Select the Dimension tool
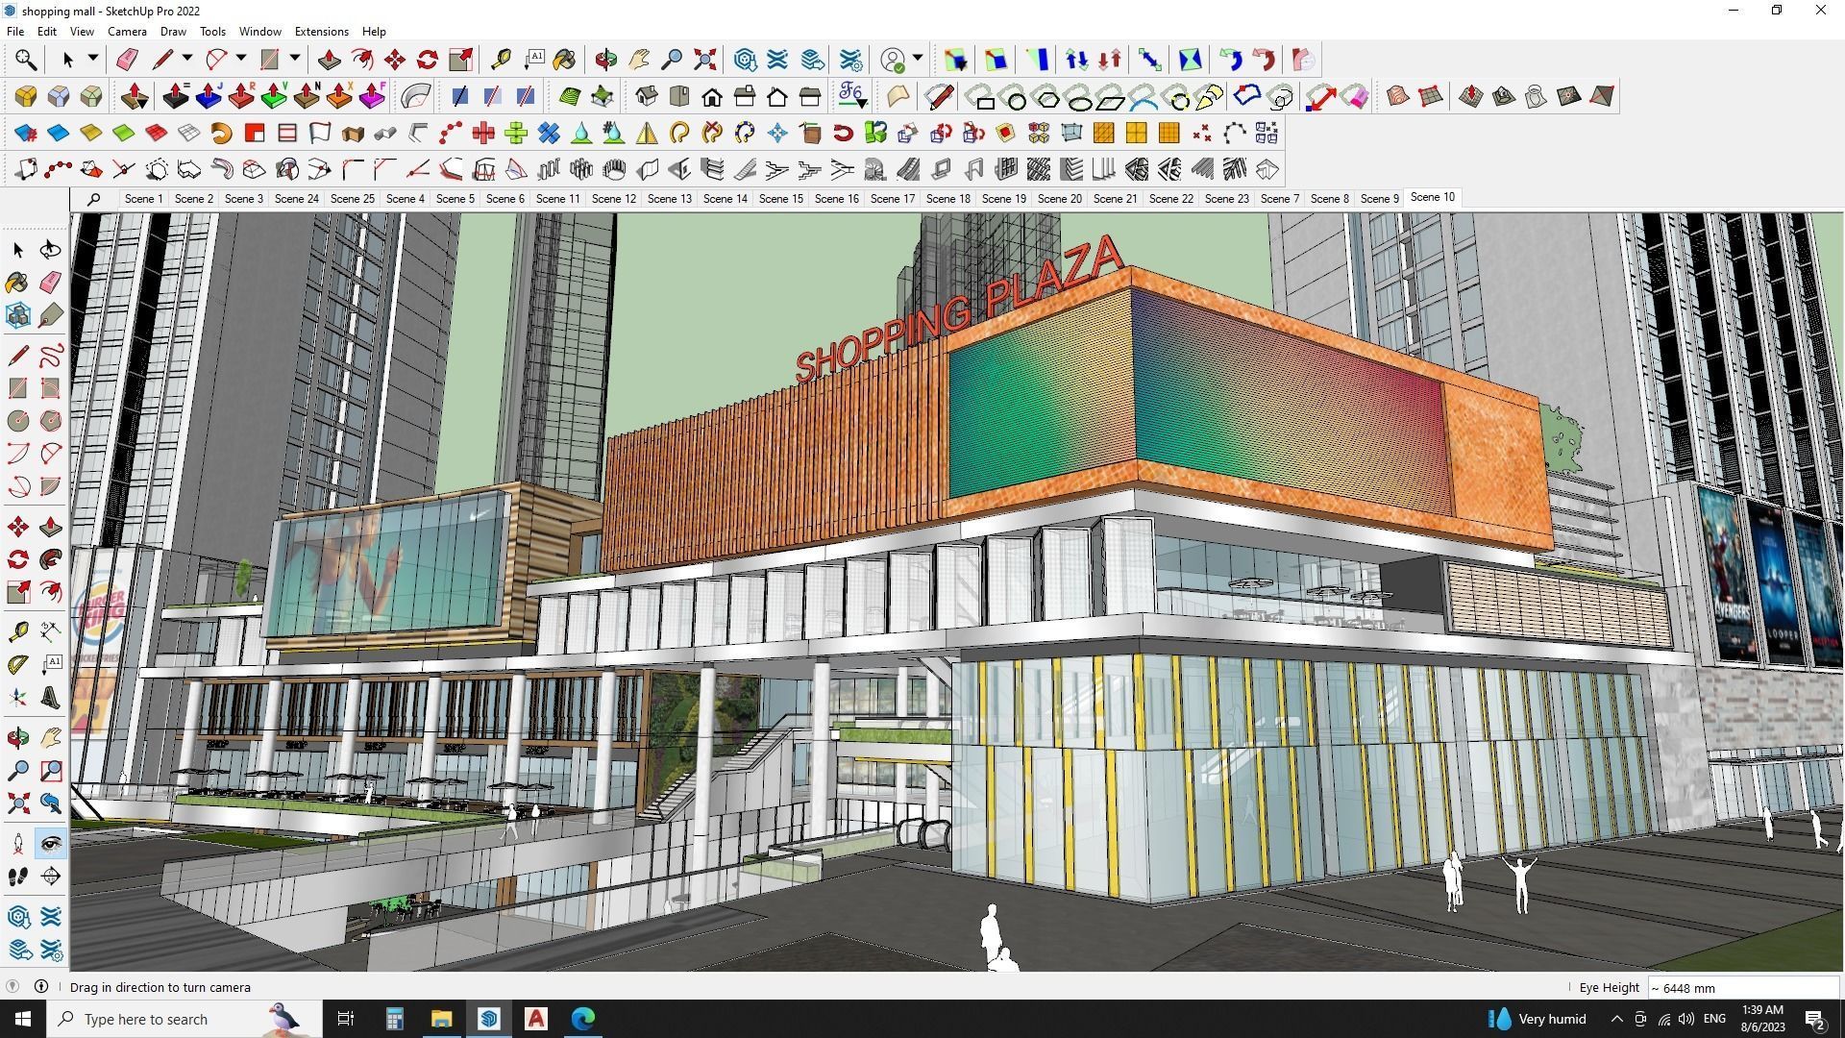This screenshot has height=1038, width=1845. click(50, 631)
